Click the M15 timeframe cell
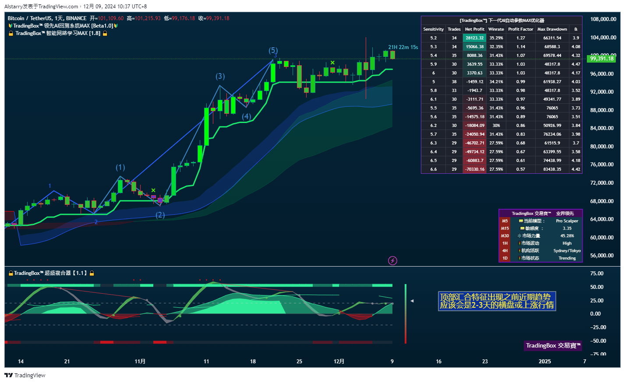This screenshot has width=625, height=383. point(505,228)
